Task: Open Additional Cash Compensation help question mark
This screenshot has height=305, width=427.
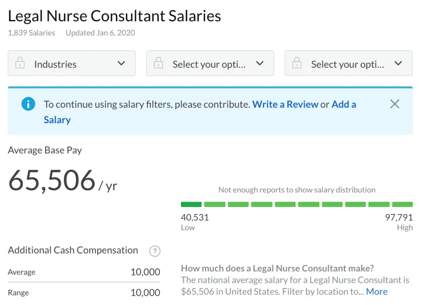Action: pos(155,251)
